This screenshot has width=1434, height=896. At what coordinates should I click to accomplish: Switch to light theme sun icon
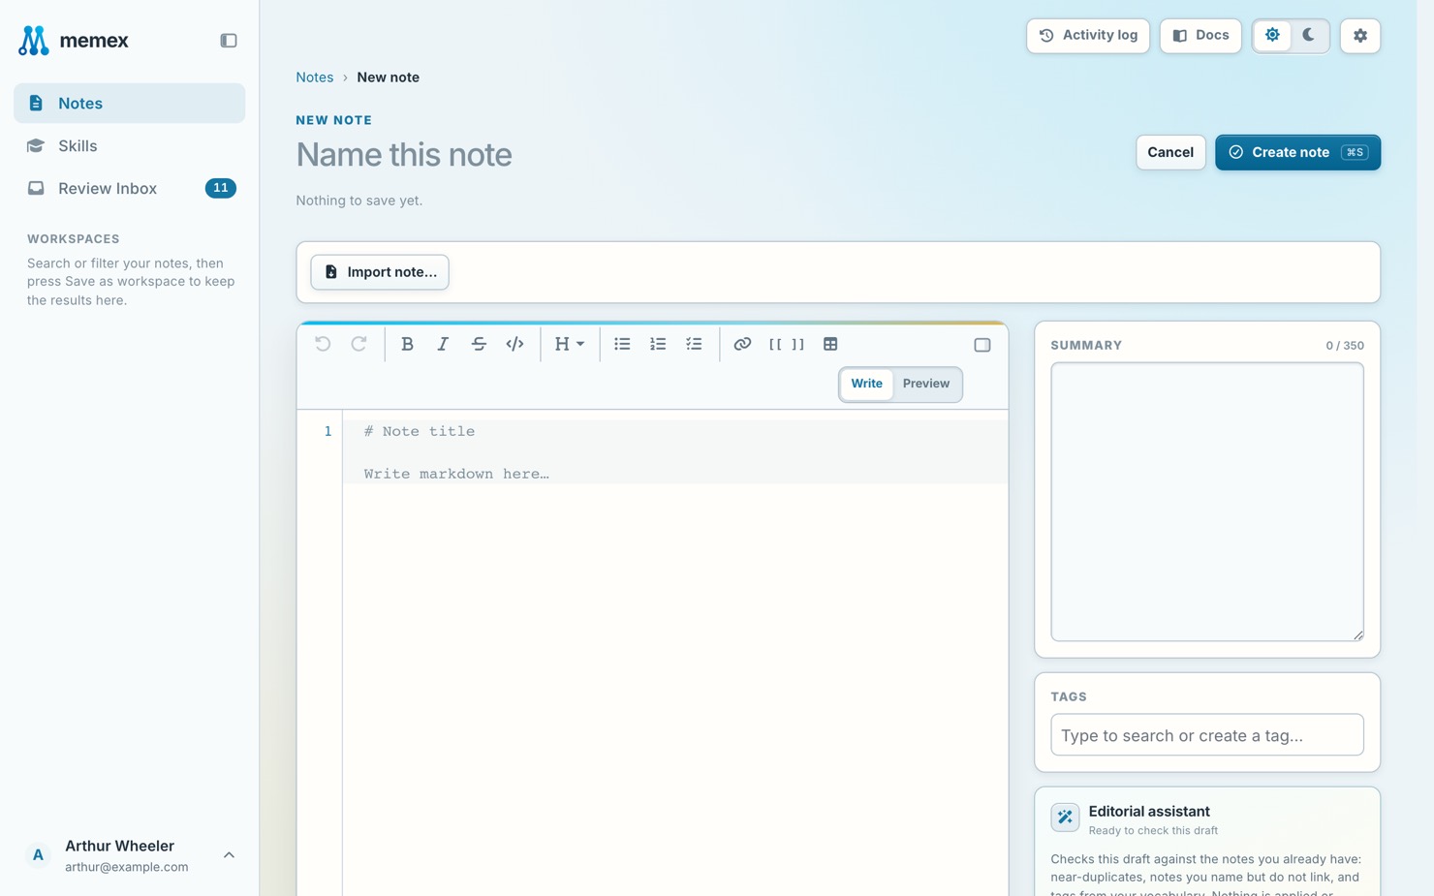pyautogui.click(x=1272, y=36)
